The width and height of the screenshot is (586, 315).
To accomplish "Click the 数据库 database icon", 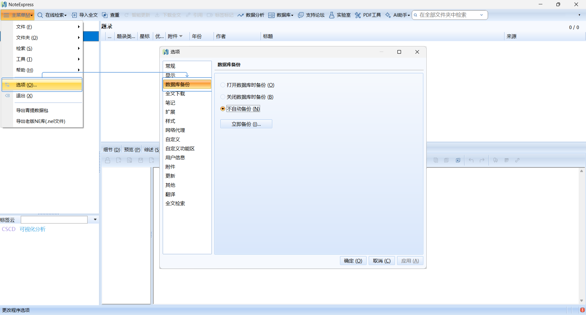I will pyautogui.click(x=271, y=15).
